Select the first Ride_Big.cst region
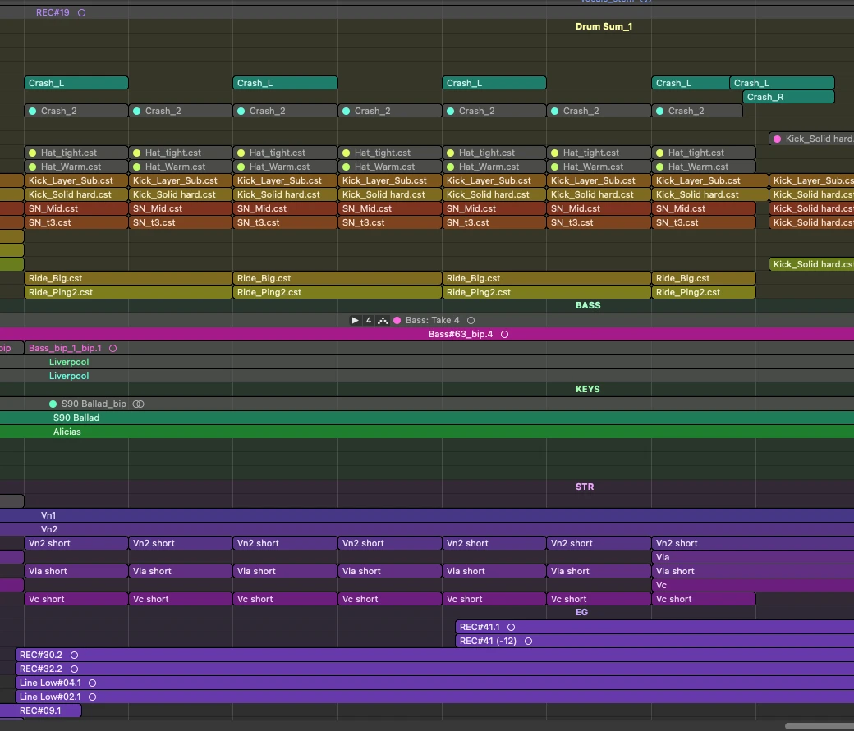 coord(128,278)
